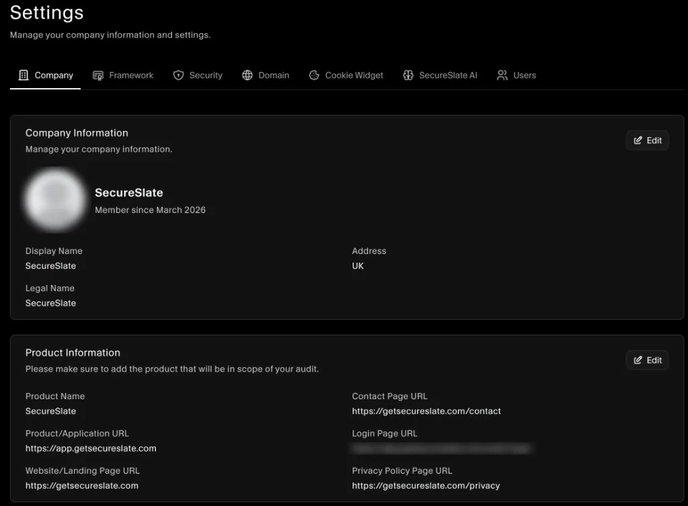Open the Contact Page URL link
Image resolution: width=688 pixels, height=506 pixels.
426,411
